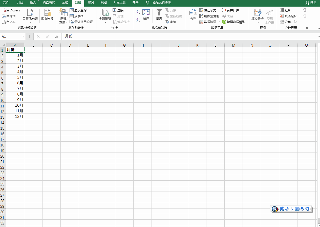The width and height of the screenshot is (320, 227).
Task: Open IME settings gear icon
Action: pyautogui.click(x=307, y=209)
